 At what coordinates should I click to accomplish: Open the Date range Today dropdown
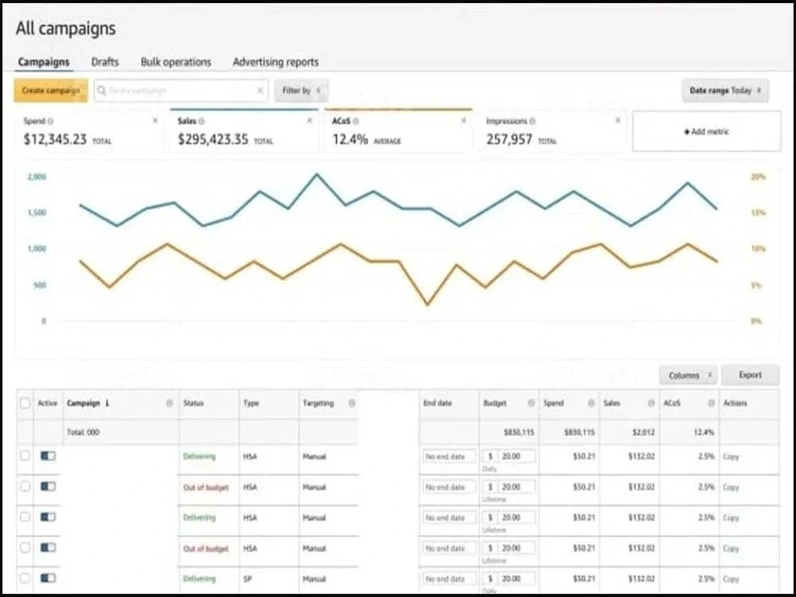coord(725,91)
